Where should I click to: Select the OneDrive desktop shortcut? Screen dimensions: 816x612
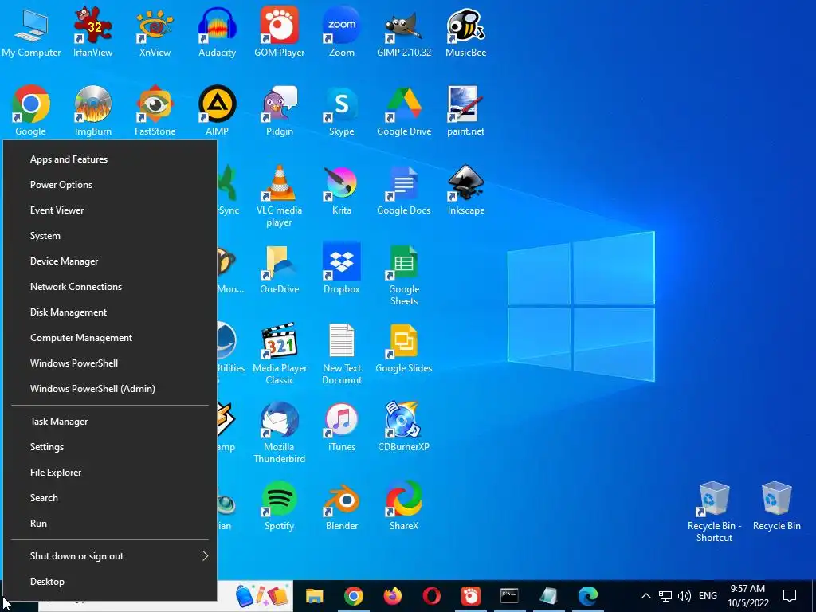click(280, 269)
